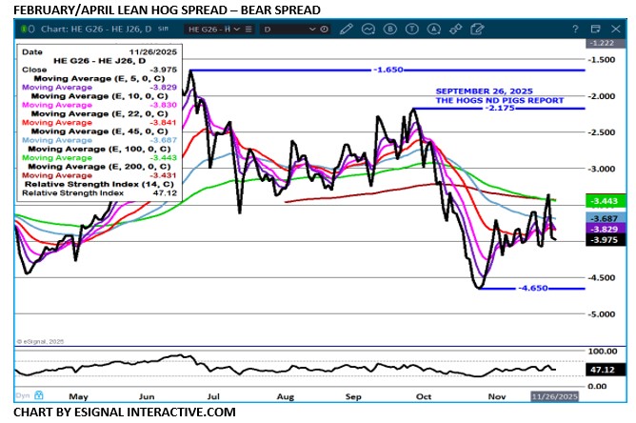The height and width of the screenshot is (423, 636).
Task: Open the edit note icon in toolbar
Action: pos(476,30)
